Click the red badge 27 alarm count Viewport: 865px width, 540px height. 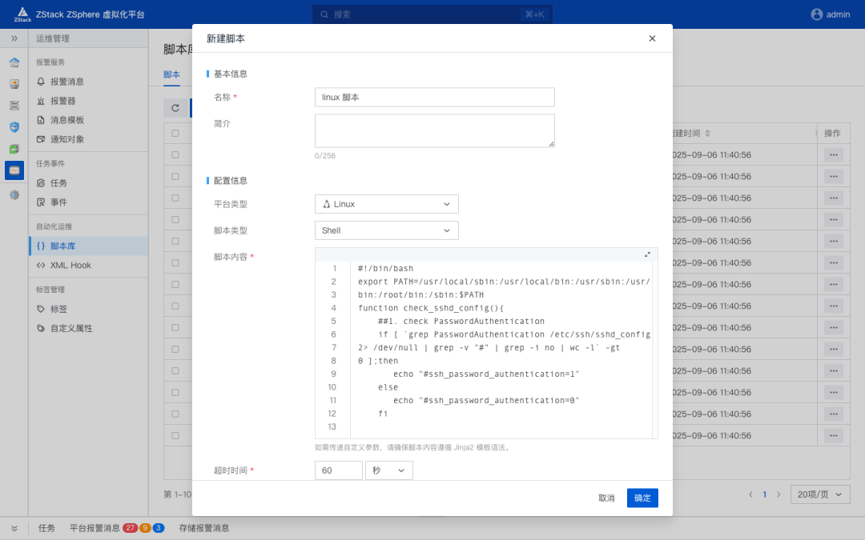[131, 528]
